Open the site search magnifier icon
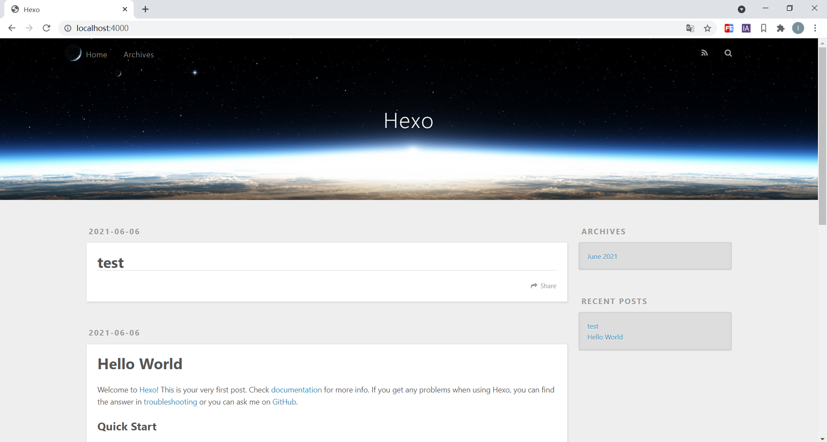 [728, 53]
